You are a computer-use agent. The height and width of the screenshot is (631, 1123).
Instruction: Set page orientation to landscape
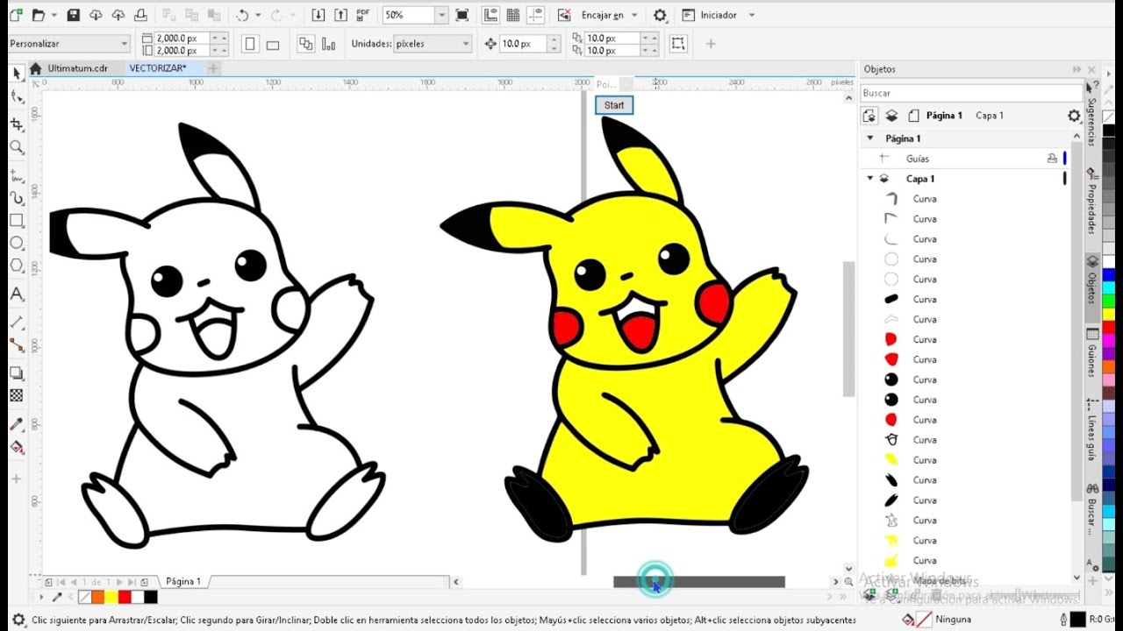[x=273, y=44]
